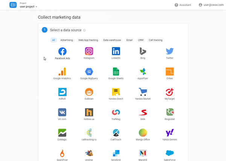
Task: Show info tooltip next to Select a data source
Action: [x=84, y=30]
